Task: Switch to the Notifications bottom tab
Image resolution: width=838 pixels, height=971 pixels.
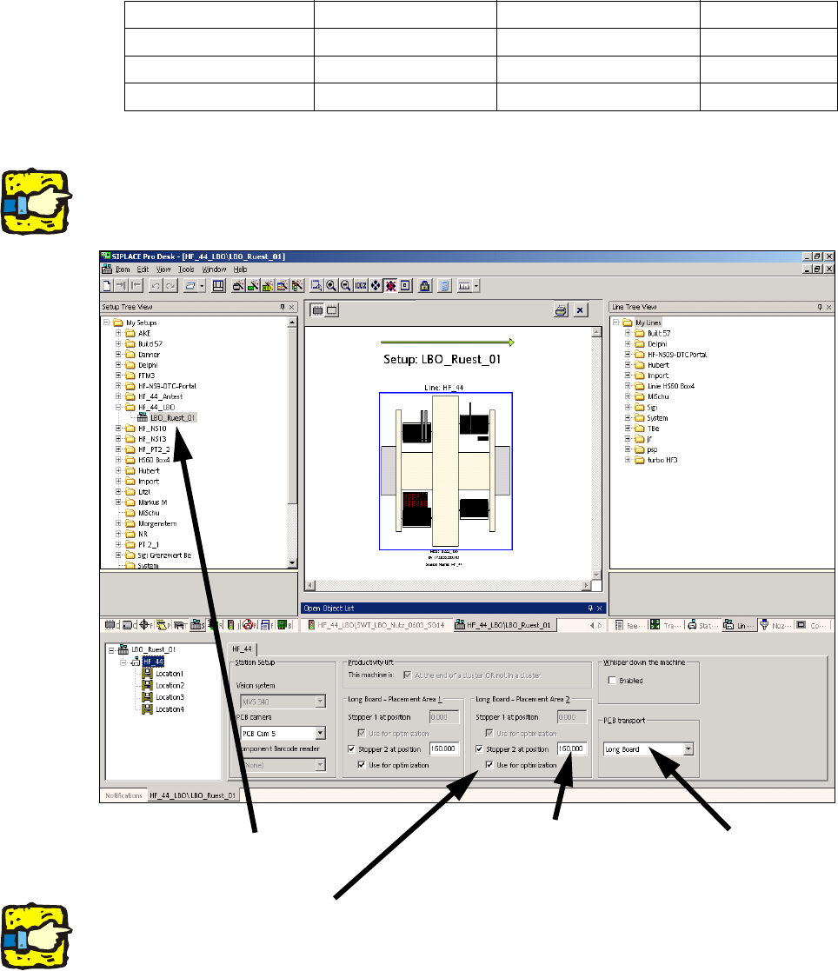Action: (123, 795)
